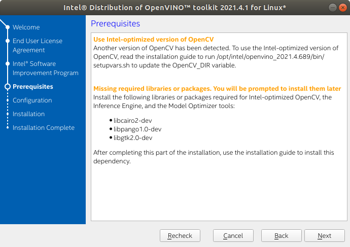Click the current Prerequisites step circle indicator
350x247 pixels.
coord(7,87)
